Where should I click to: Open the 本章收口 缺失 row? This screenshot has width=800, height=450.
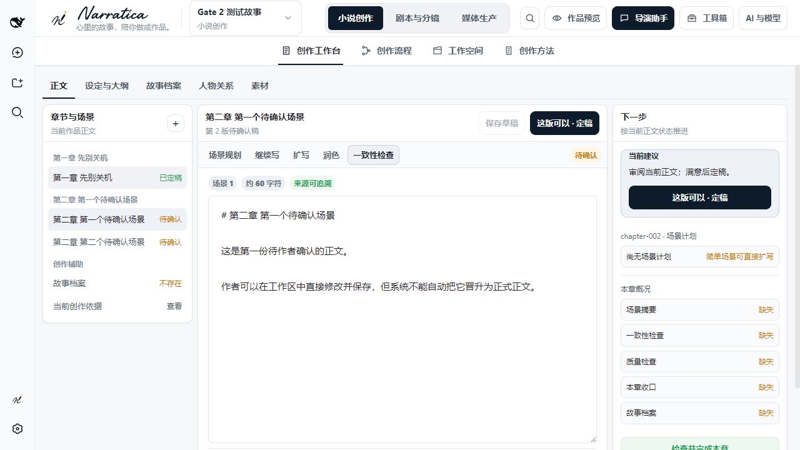(x=700, y=387)
